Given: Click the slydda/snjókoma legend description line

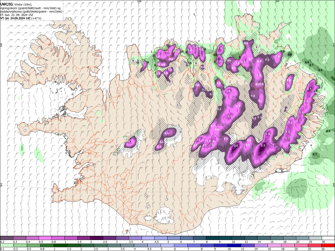Looking at the screenshot, I should (x=31, y=12).
